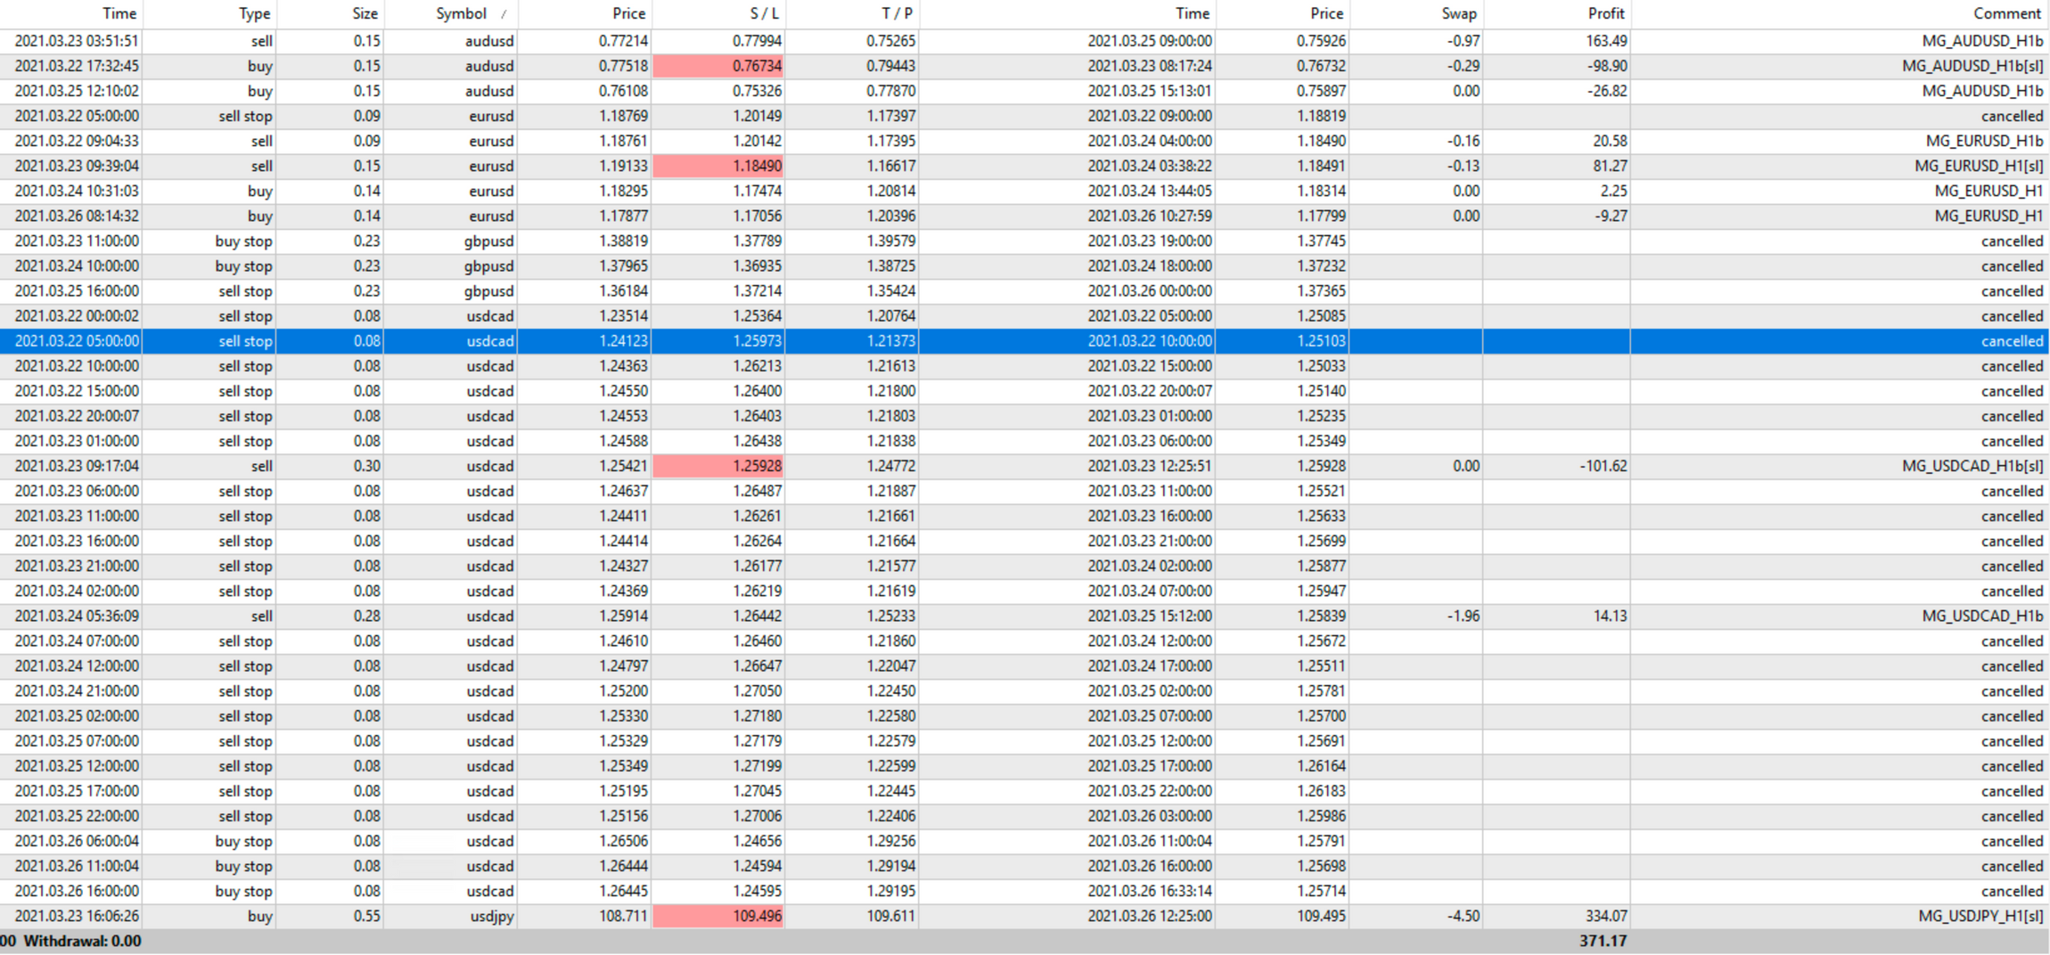Click the size value 0.55
This screenshot has width=2050, height=955.
coord(366,916)
